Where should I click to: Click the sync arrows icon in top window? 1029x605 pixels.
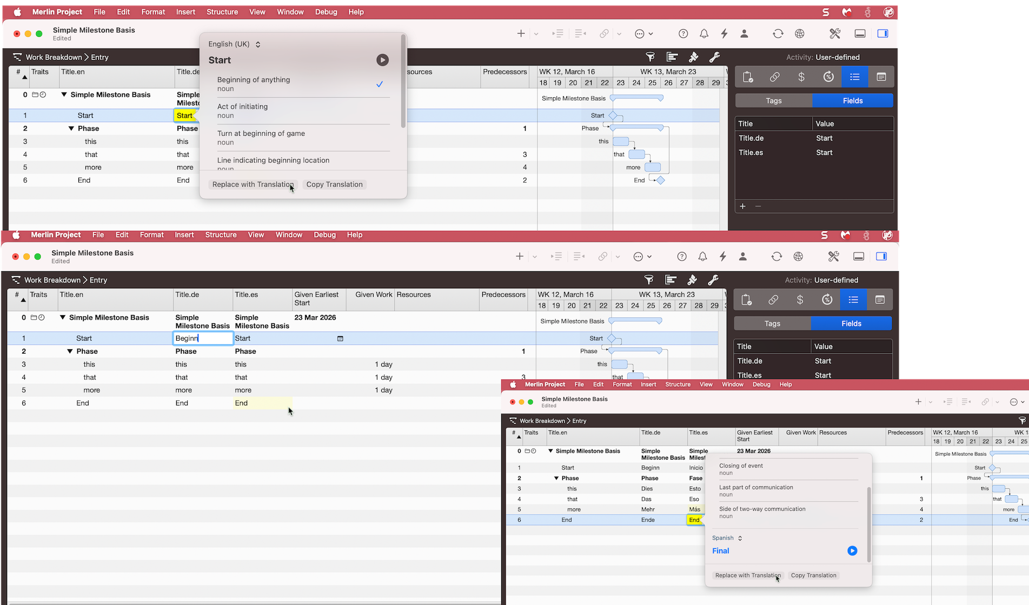click(x=778, y=34)
